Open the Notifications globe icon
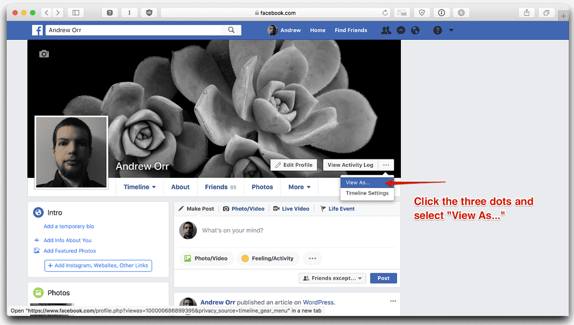This screenshot has height=325, width=574. click(416, 30)
